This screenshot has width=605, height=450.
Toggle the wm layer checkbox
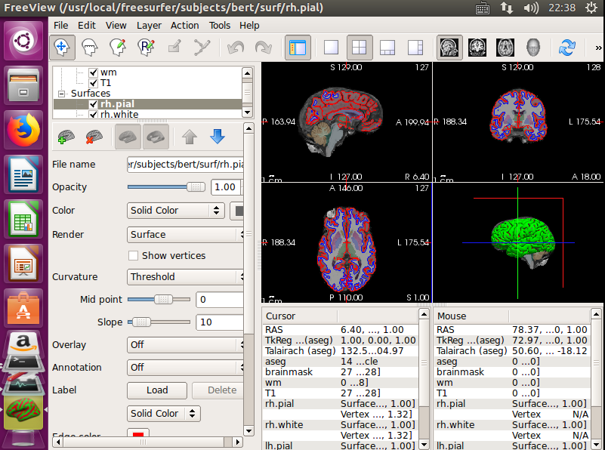93,72
